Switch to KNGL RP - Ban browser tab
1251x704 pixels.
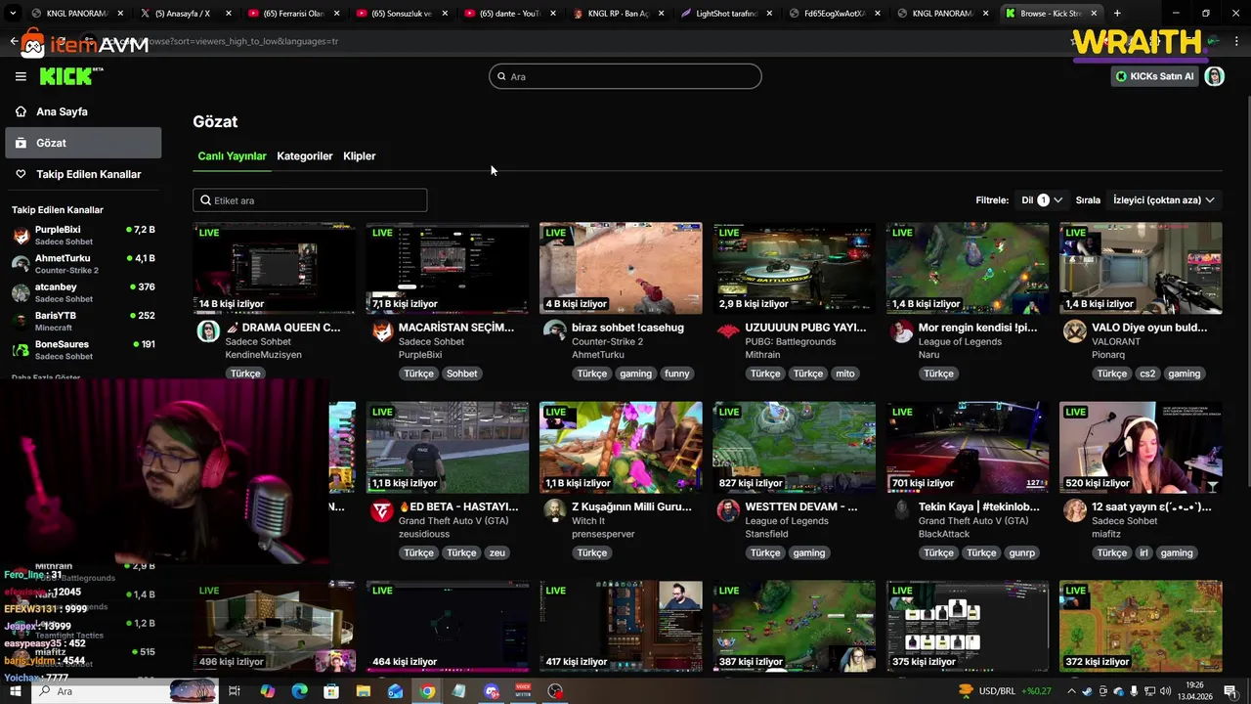point(617,13)
